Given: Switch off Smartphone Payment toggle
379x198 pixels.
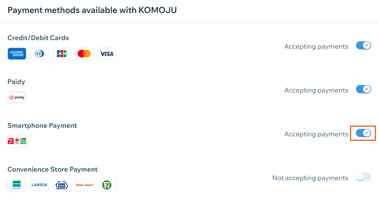Looking at the screenshot, I should pyautogui.click(x=363, y=133).
